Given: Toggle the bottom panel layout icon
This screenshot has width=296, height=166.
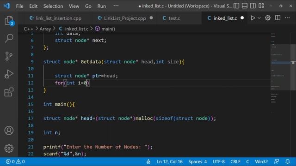Looking at the screenshot, I should tap(245, 6).
